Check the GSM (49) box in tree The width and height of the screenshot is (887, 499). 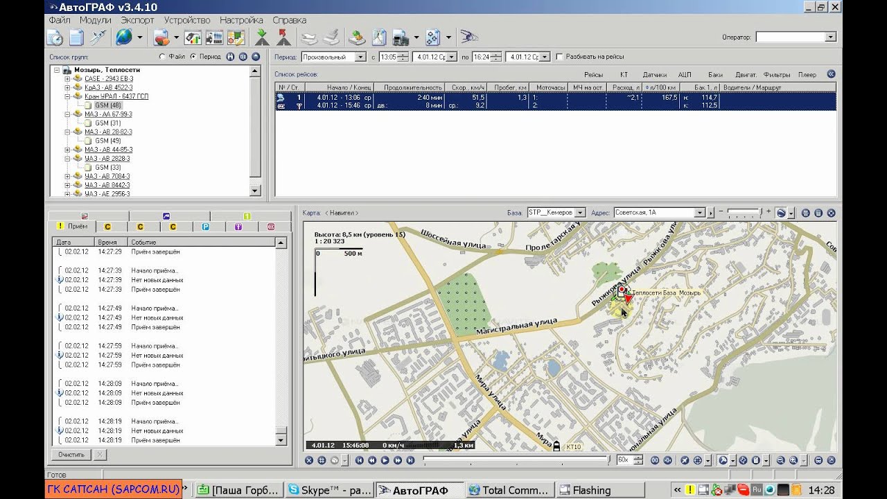[88, 141]
